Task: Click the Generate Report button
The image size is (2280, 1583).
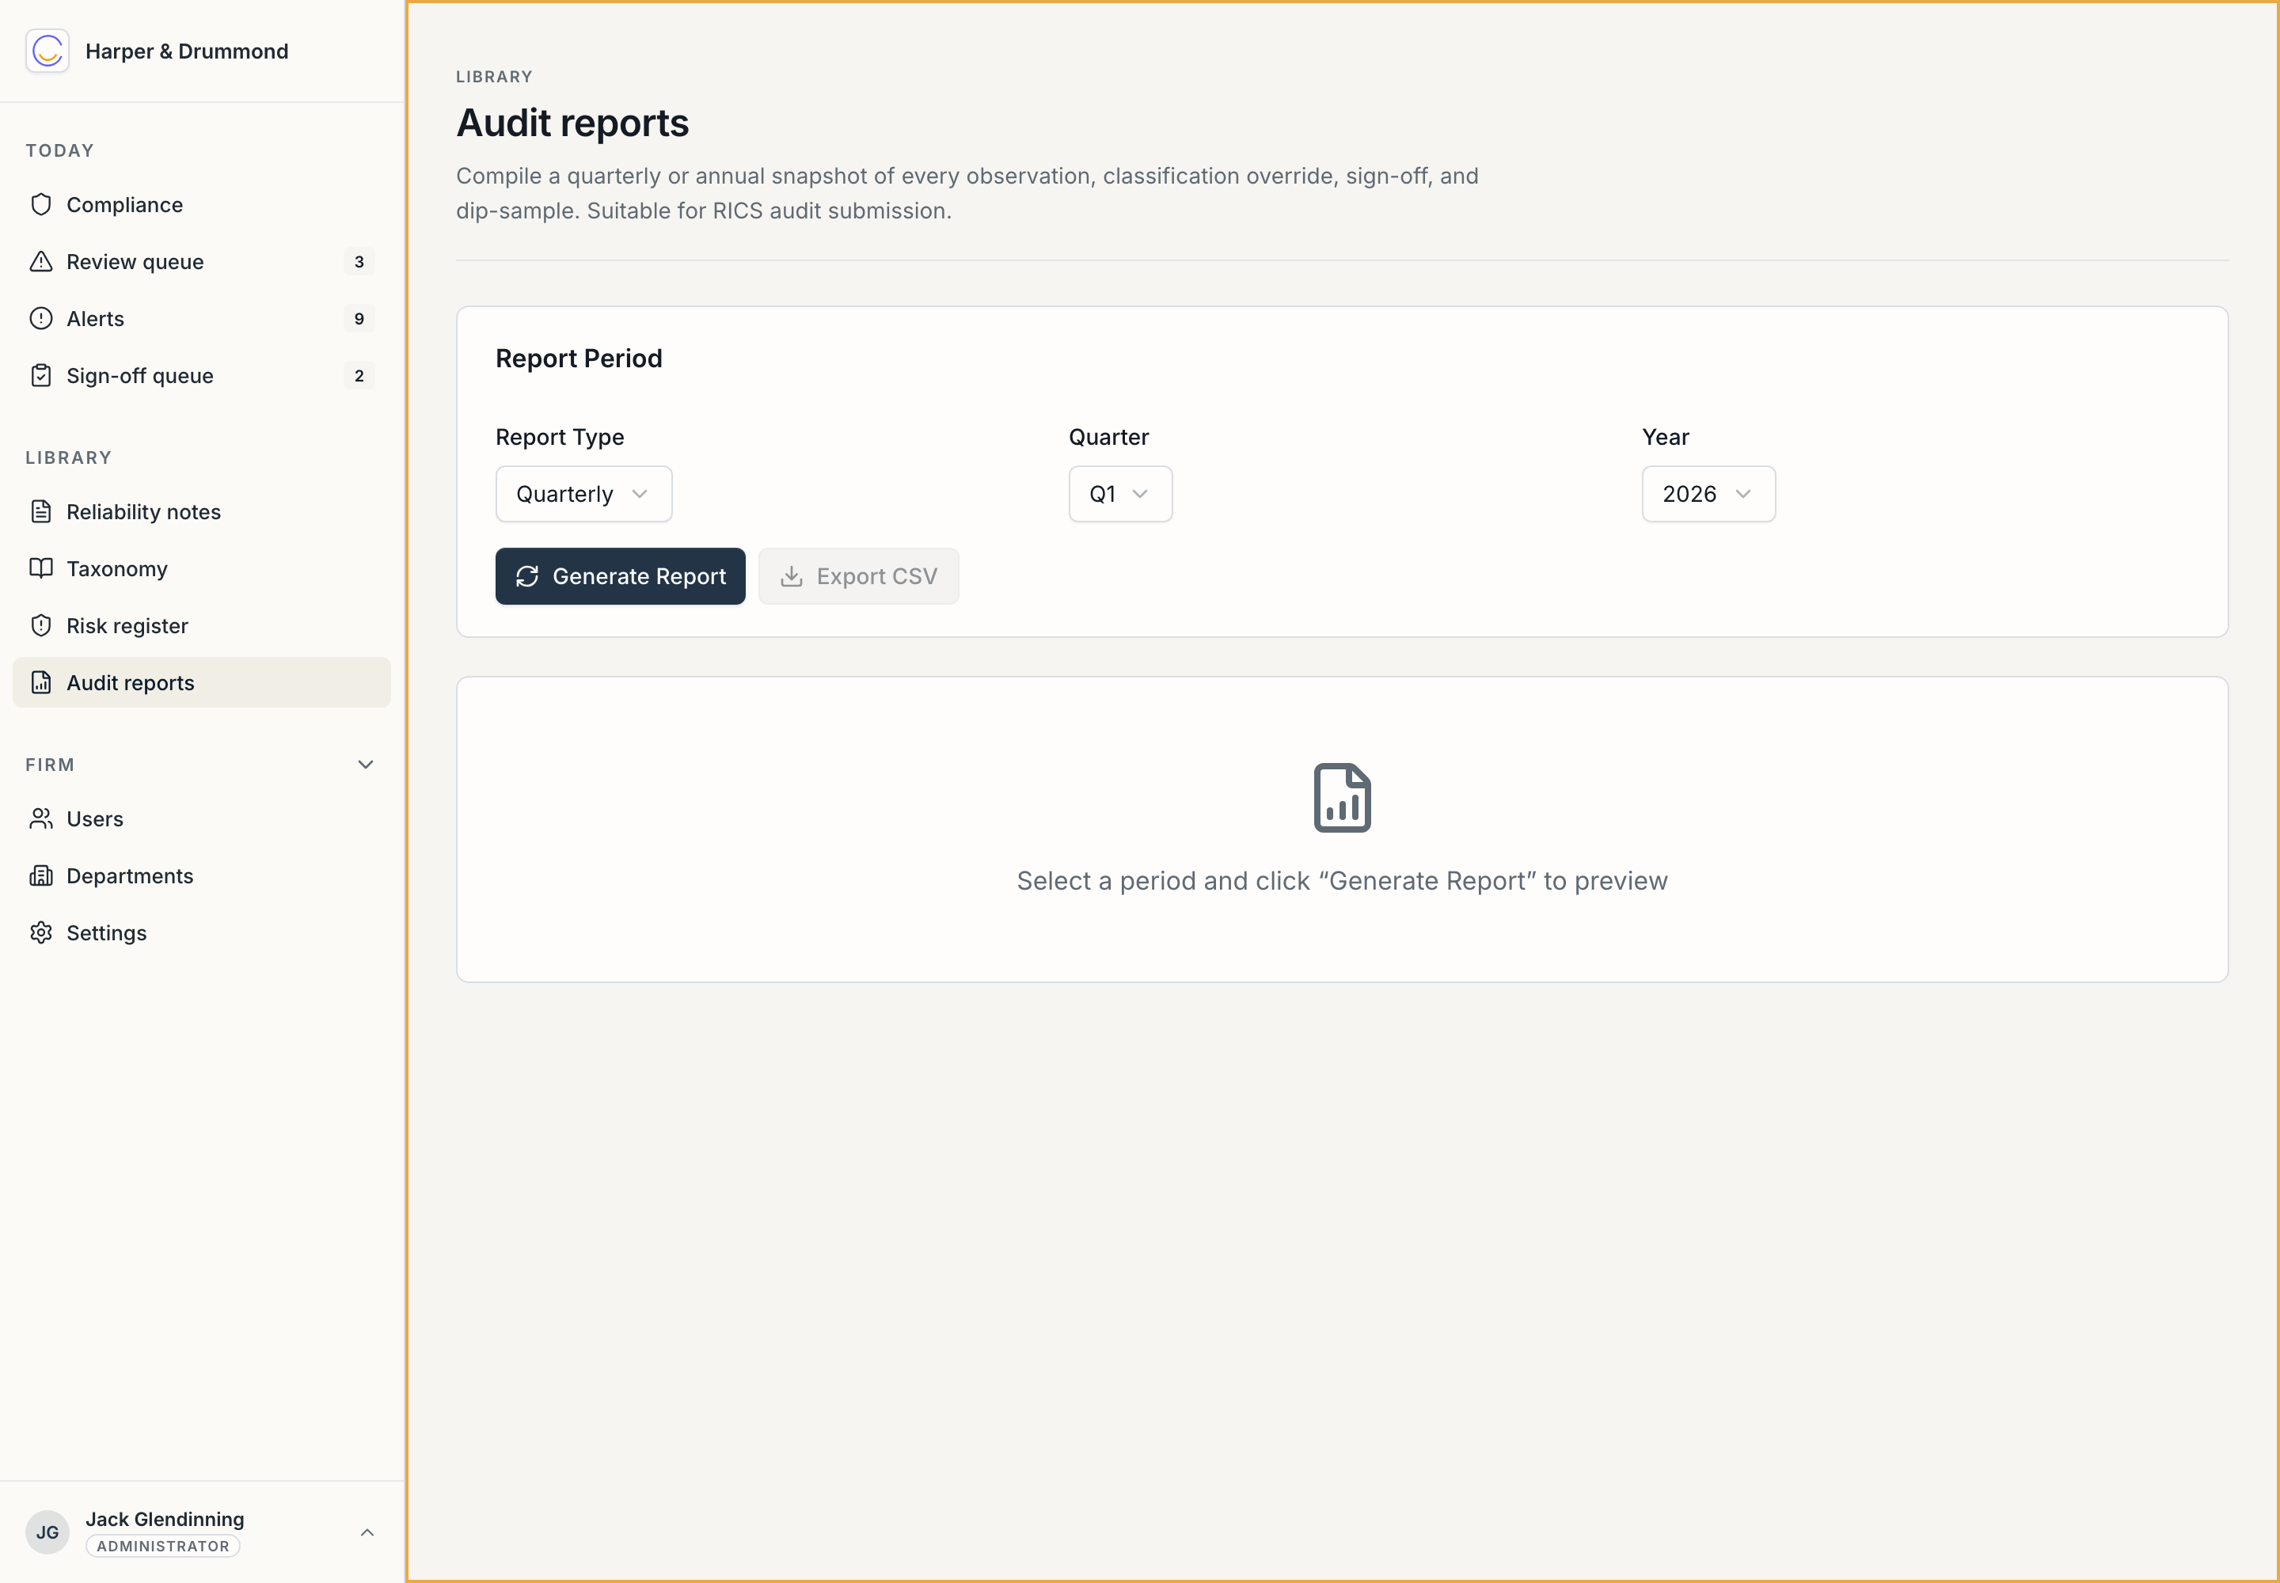Action: point(620,576)
